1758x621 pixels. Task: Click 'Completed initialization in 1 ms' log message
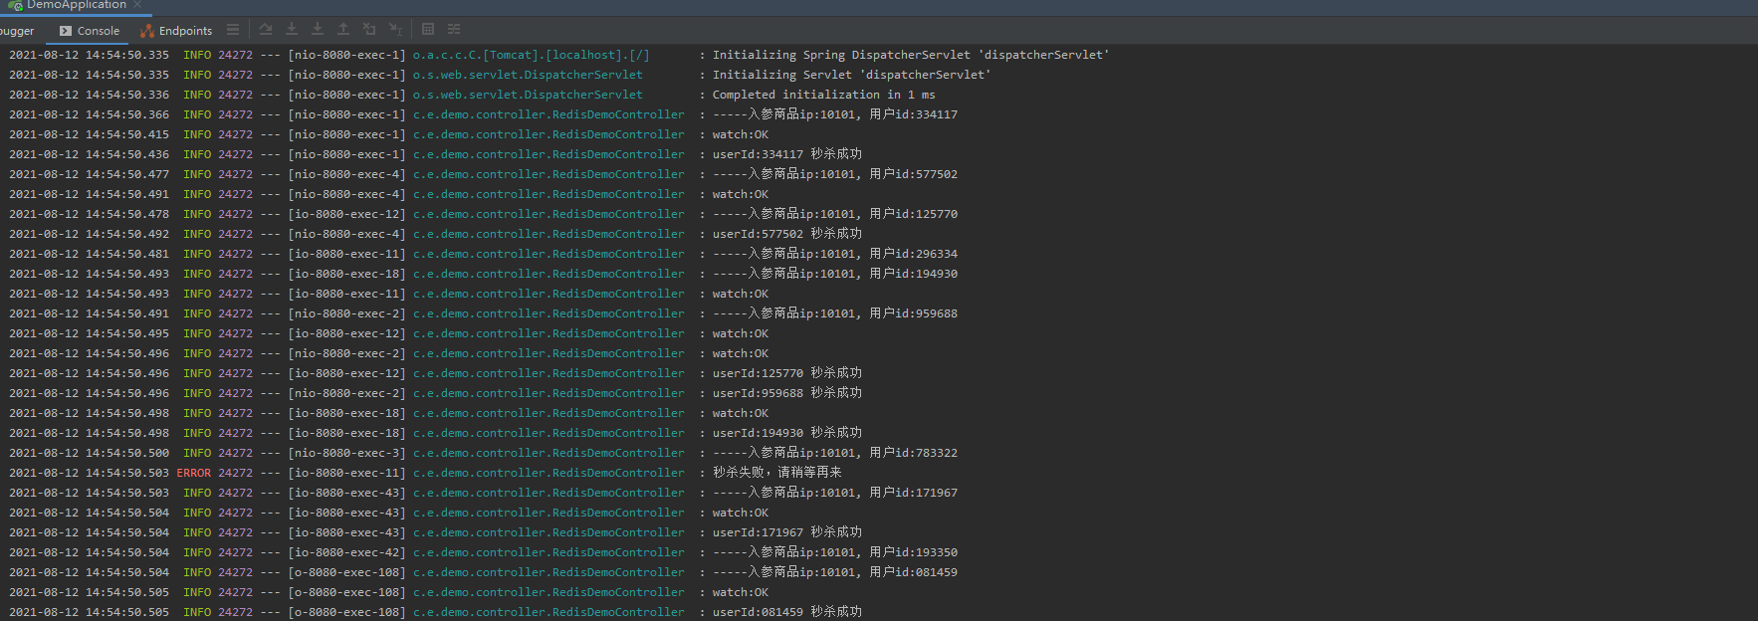point(823,95)
